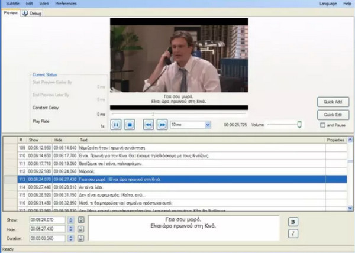Click the 00:06:25.725 playback time

tap(235, 125)
